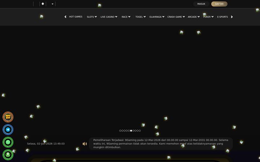Go to previous items with left nav arrow
Screen dimensions: 260x162
click(x=65, y=17)
